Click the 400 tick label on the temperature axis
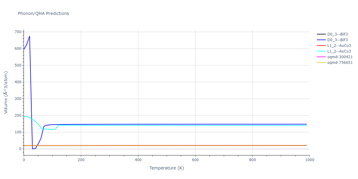358x179 pixels. click(138, 160)
